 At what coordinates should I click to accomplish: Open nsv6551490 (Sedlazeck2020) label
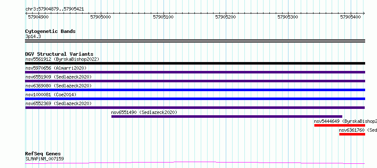click(x=144, y=112)
